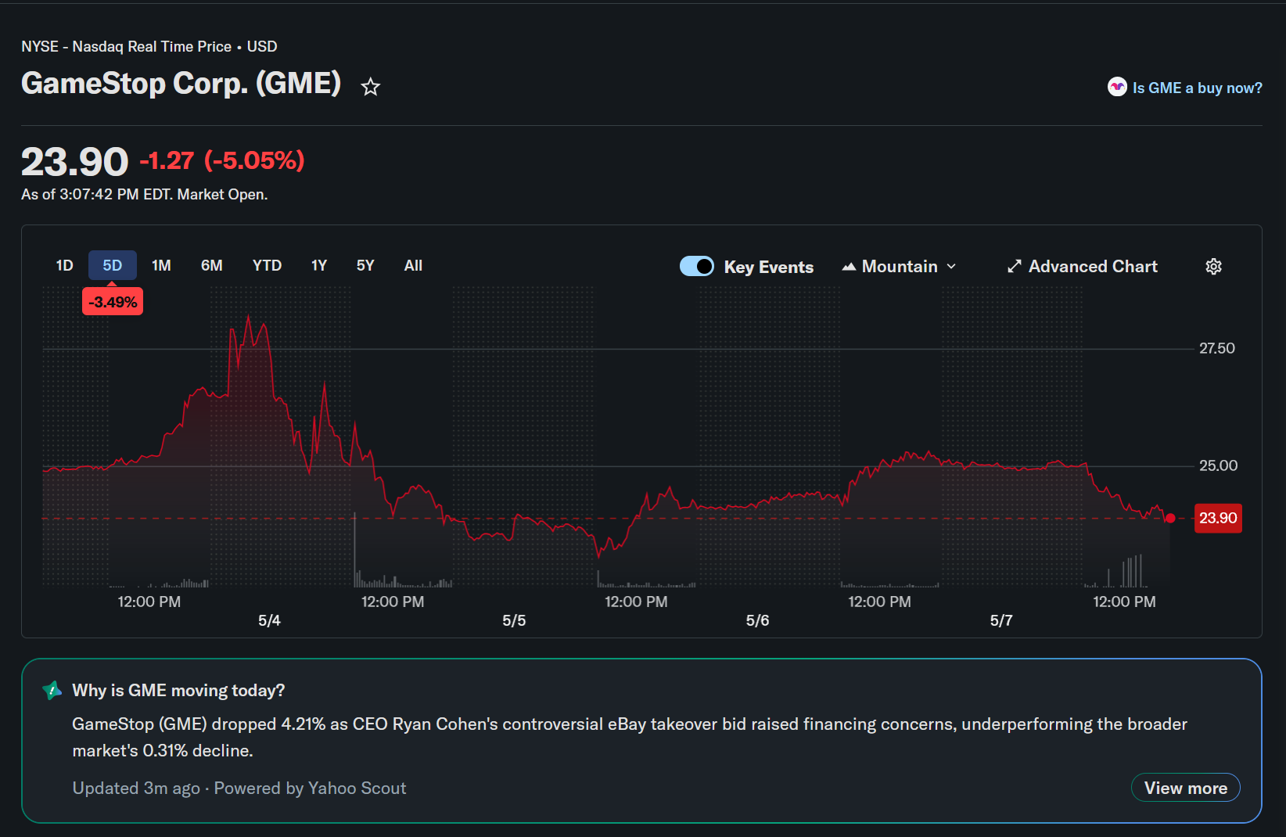Viewport: 1286px width, 837px height.
Task: Click the GameStop Corp. (GME) heading
Action: [181, 83]
